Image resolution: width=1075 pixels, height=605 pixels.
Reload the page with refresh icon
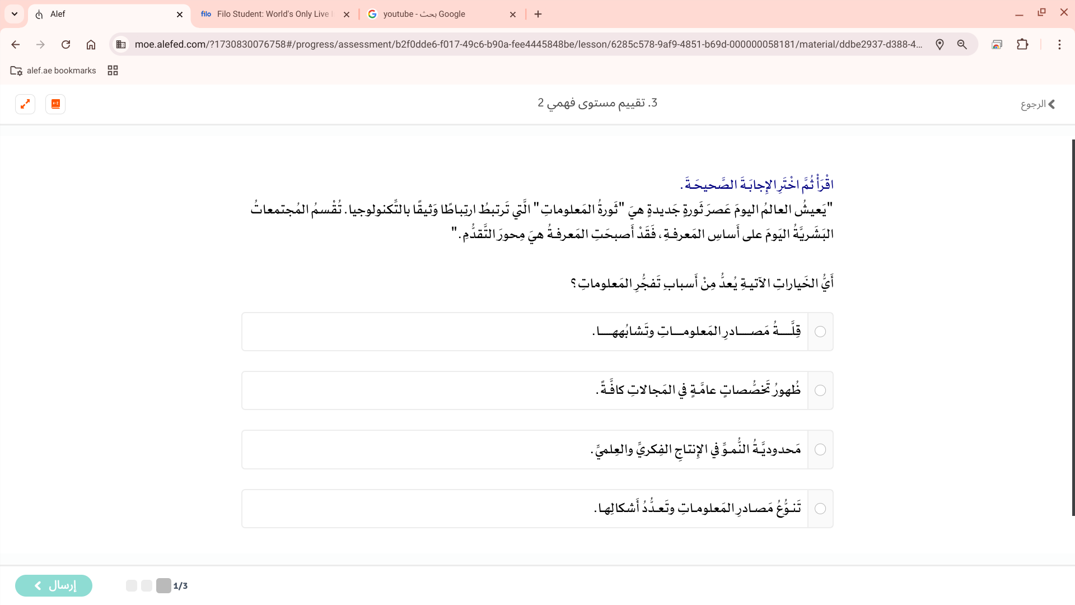click(x=66, y=44)
